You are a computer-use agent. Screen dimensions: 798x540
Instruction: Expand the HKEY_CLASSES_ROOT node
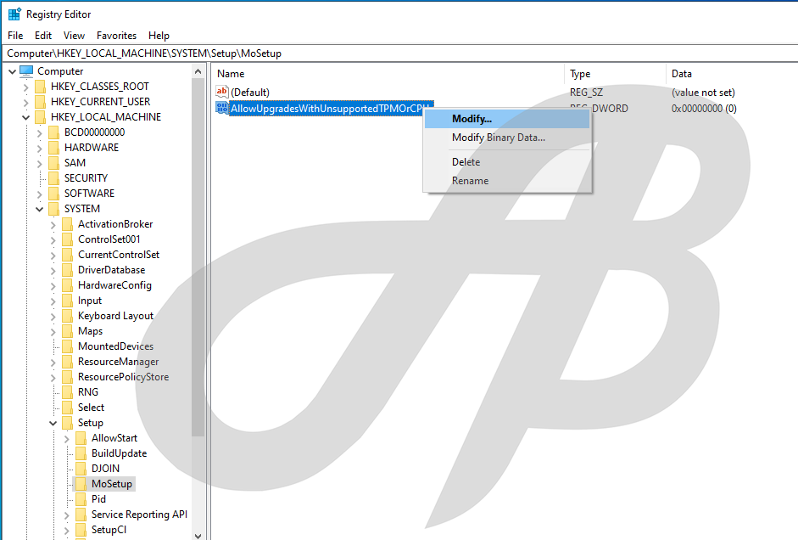[x=26, y=87]
